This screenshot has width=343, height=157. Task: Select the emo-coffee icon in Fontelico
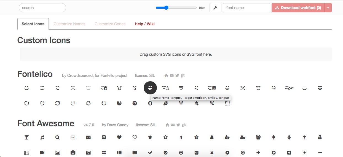(166, 88)
